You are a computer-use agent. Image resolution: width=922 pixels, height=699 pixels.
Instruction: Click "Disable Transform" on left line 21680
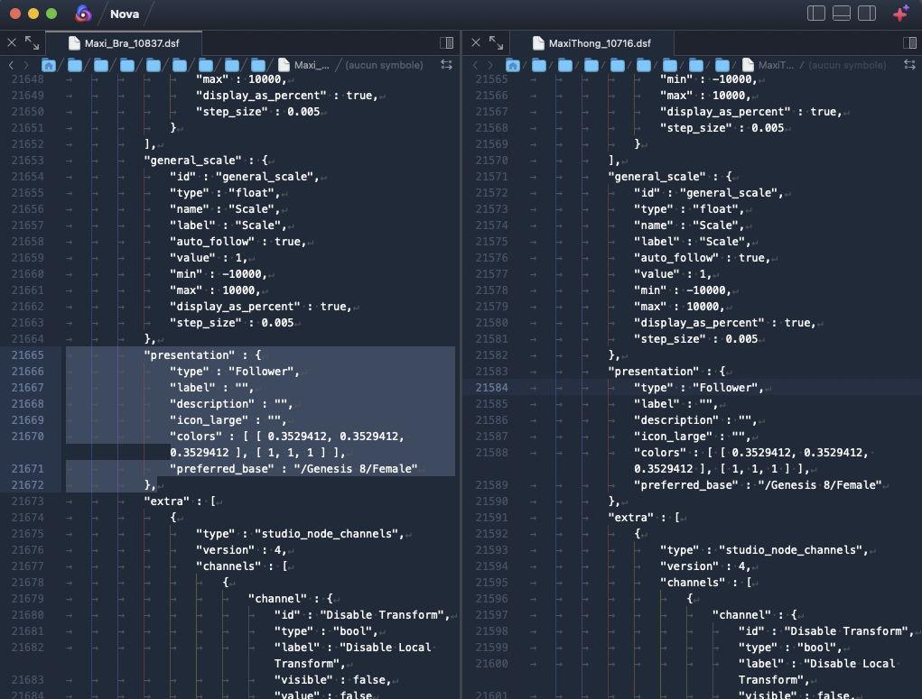point(382,614)
